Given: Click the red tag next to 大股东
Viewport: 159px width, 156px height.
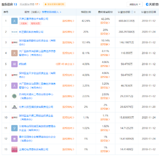Looking at the screenshot, I should (35, 23).
